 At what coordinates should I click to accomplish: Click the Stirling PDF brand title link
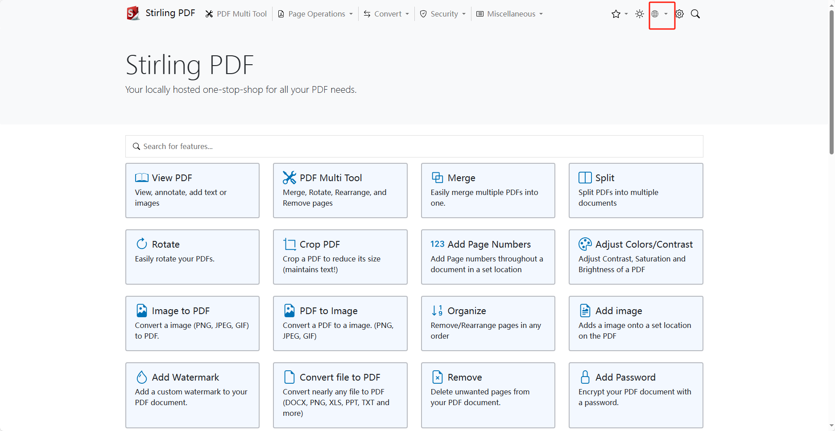pos(170,13)
